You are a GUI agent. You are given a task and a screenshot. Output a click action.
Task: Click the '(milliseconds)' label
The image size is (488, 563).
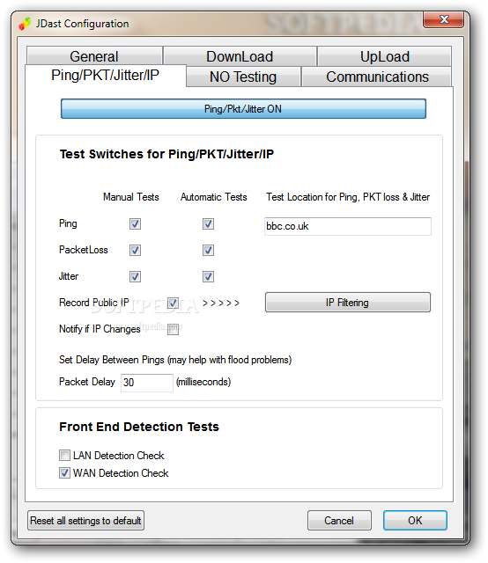click(x=203, y=382)
